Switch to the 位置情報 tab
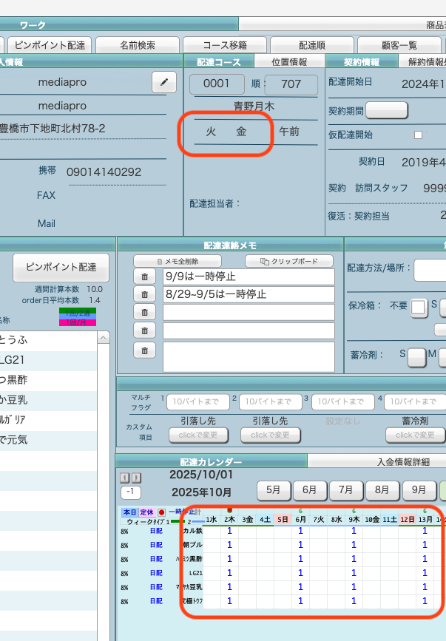 288,61
